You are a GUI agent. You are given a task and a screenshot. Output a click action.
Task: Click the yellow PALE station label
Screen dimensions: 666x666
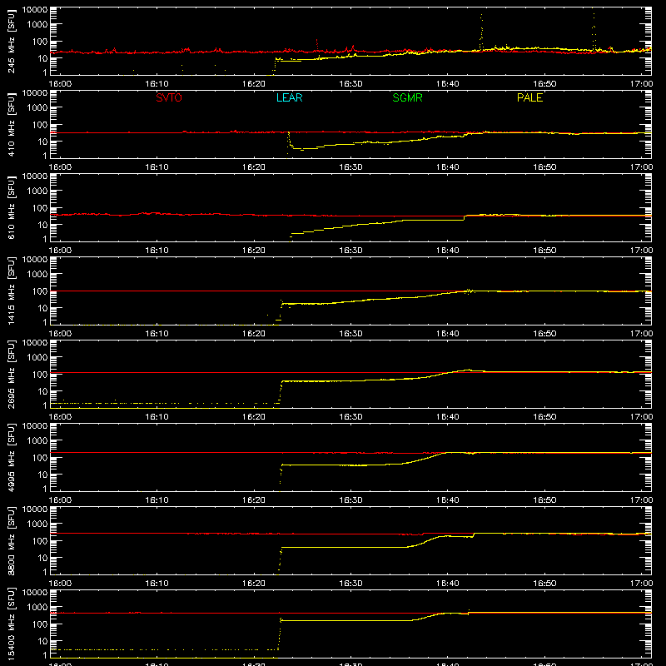529,97
